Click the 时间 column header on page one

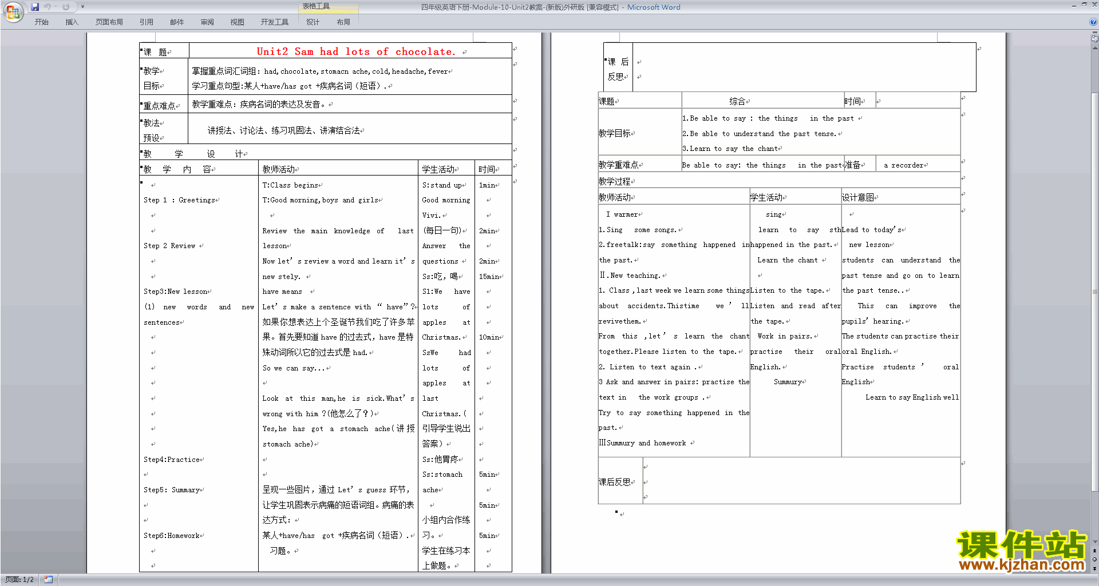(x=487, y=169)
